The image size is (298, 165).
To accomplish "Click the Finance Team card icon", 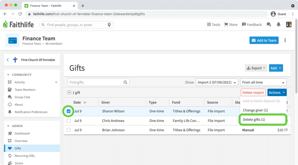I will [x=13, y=40].
